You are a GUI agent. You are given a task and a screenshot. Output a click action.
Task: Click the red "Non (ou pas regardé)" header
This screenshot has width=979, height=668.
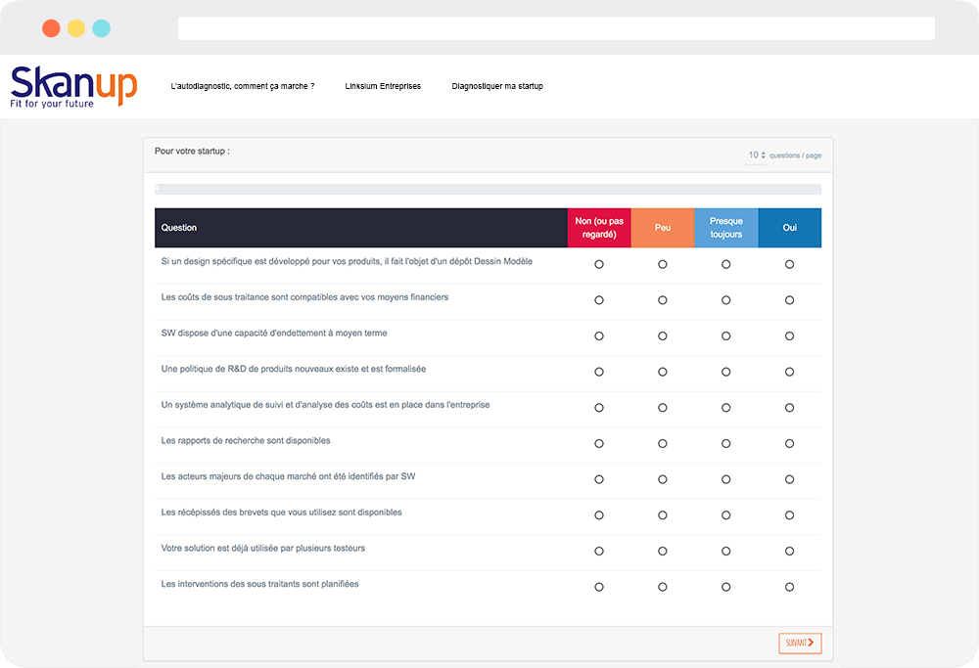599,228
